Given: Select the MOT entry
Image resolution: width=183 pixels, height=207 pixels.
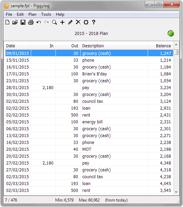Looking at the screenshot, I should pyautogui.click(x=89, y=149).
